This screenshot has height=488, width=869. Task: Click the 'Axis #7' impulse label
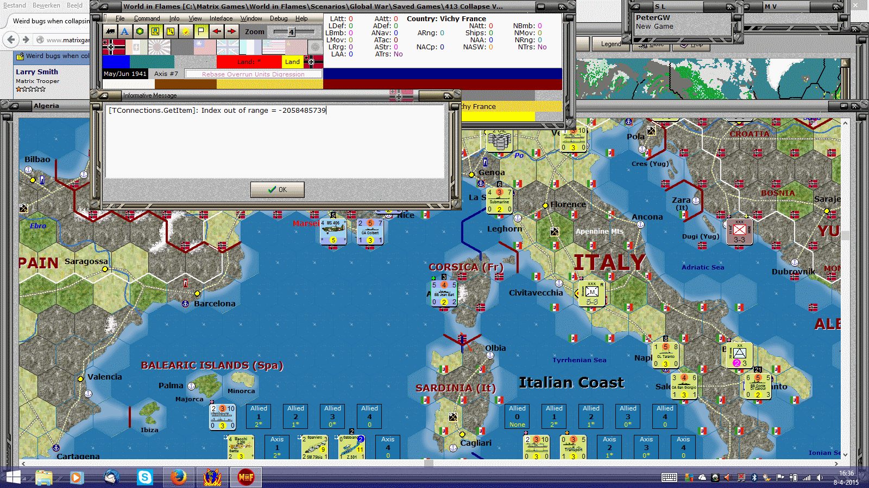click(x=166, y=74)
